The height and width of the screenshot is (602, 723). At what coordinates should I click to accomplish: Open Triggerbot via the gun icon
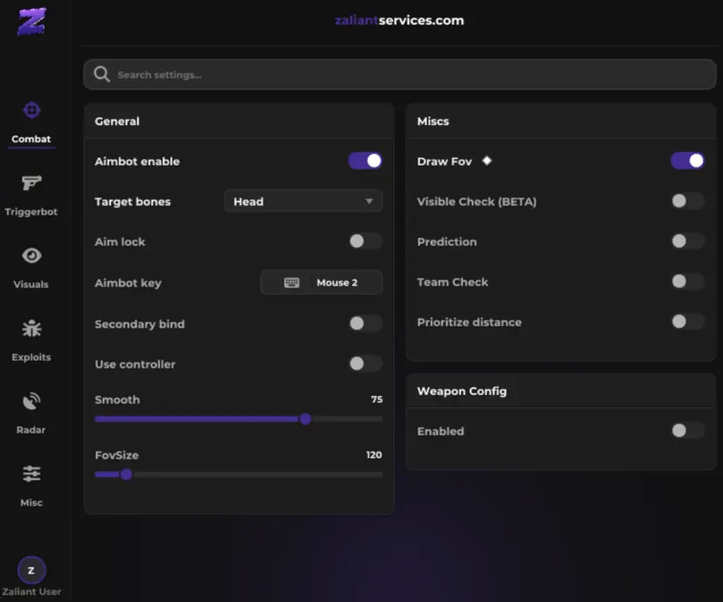pyautogui.click(x=31, y=183)
